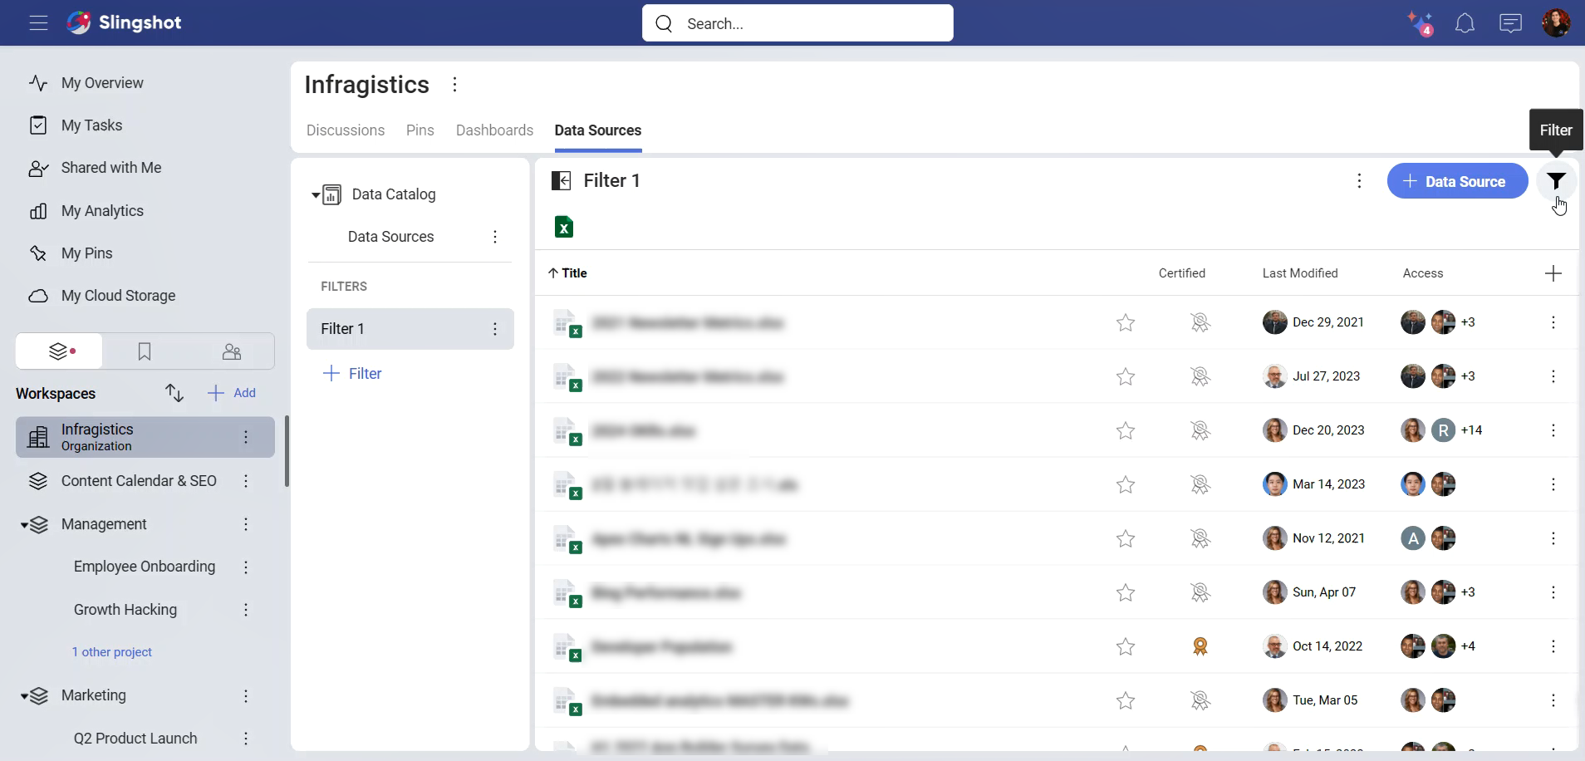Click the workspaces list scrollbar

pyautogui.click(x=287, y=451)
